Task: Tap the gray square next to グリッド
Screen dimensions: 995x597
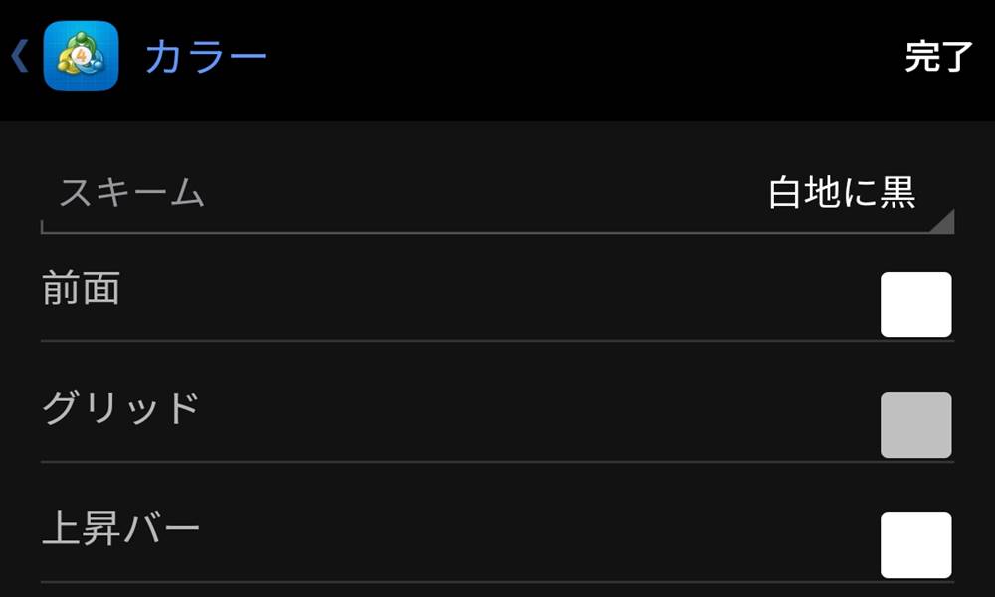Action: pos(916,423)
